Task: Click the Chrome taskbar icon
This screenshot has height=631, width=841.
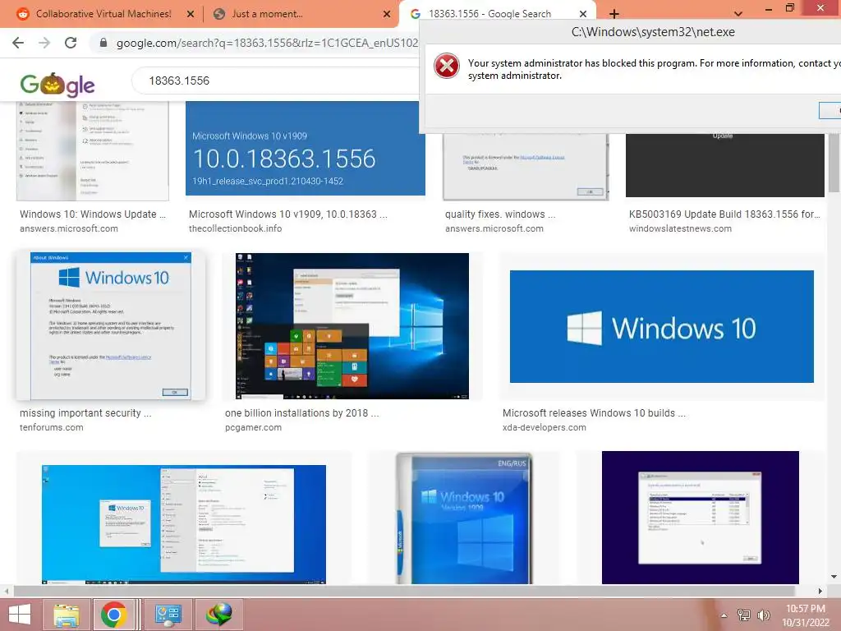Action: [x=113, y=615]
